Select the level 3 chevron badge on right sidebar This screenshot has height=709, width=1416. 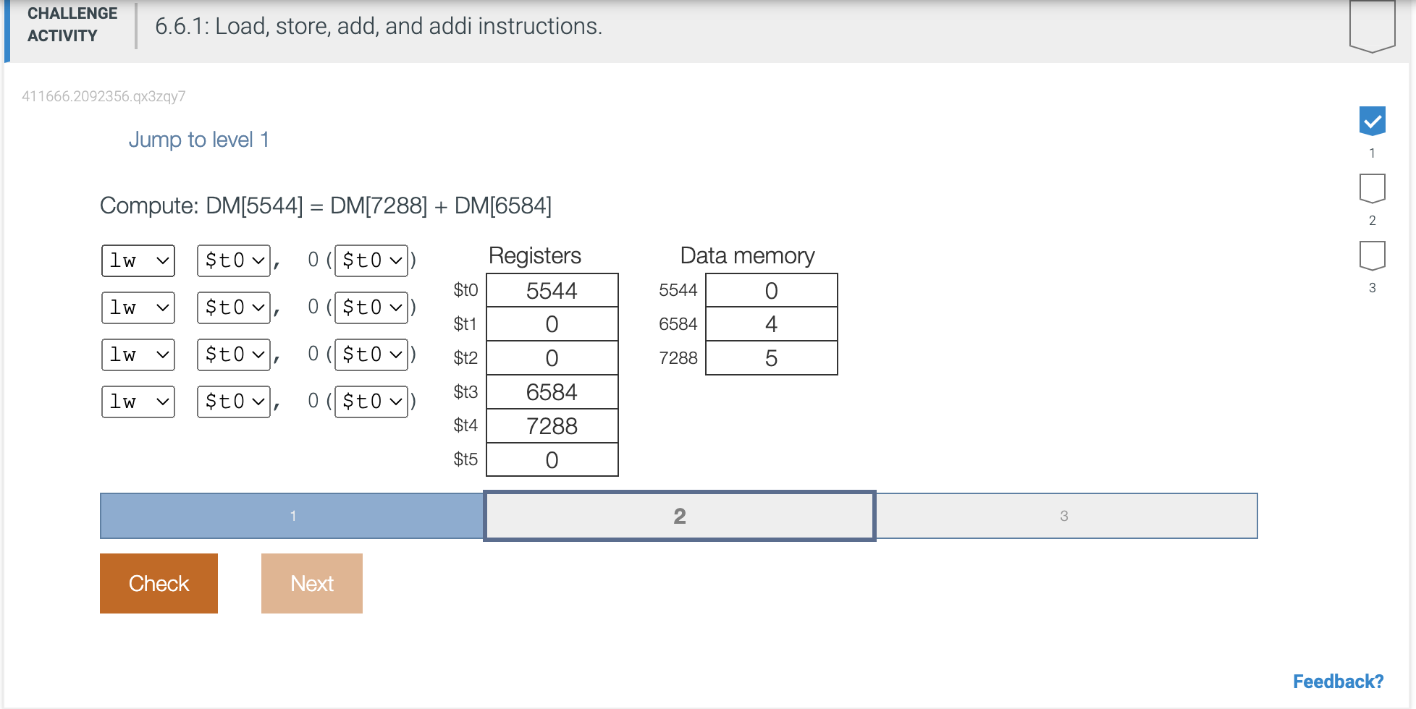pos(1373,256)
